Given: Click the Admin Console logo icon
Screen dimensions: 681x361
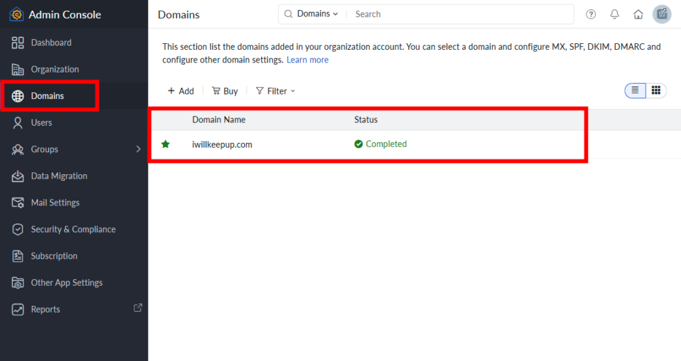Looking at the screenshot, I should (x=17, y=14).
